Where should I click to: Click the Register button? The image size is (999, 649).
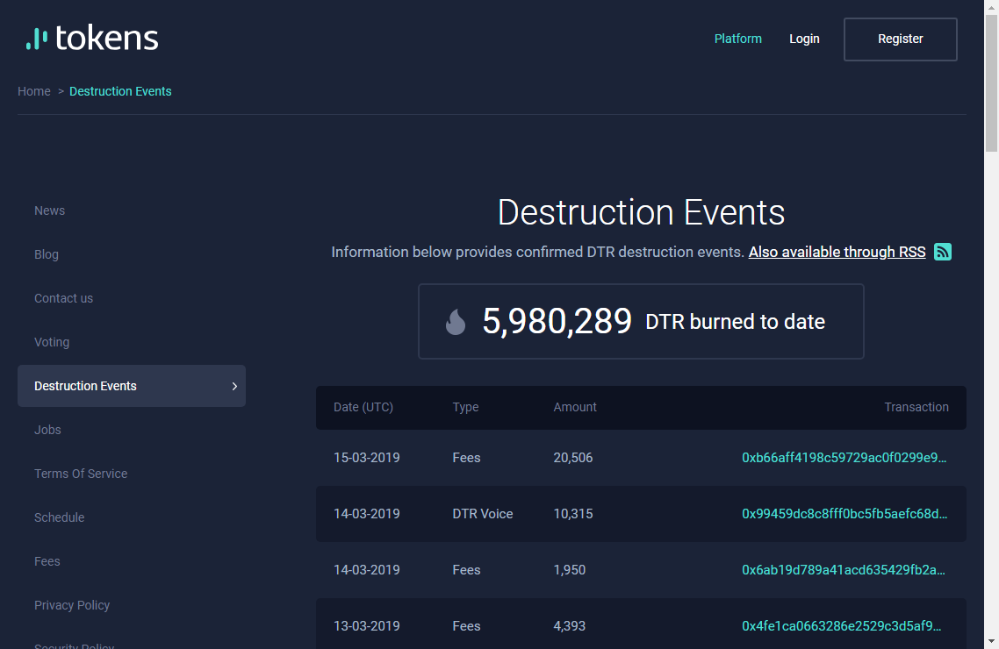click(x=901, y=39)
